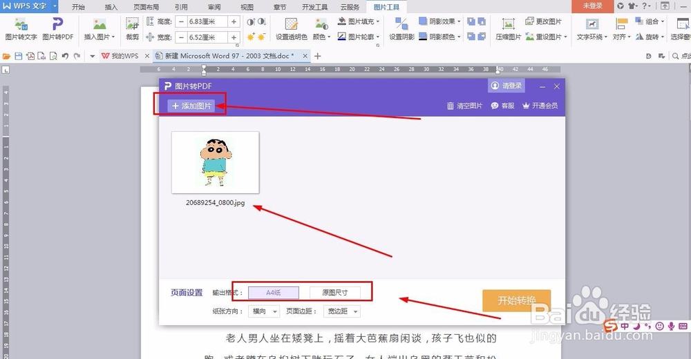Image resolution: width=691 pixels, height=359 pixels.
Task: Undo last action arrow
Action: tap(65, 56)
